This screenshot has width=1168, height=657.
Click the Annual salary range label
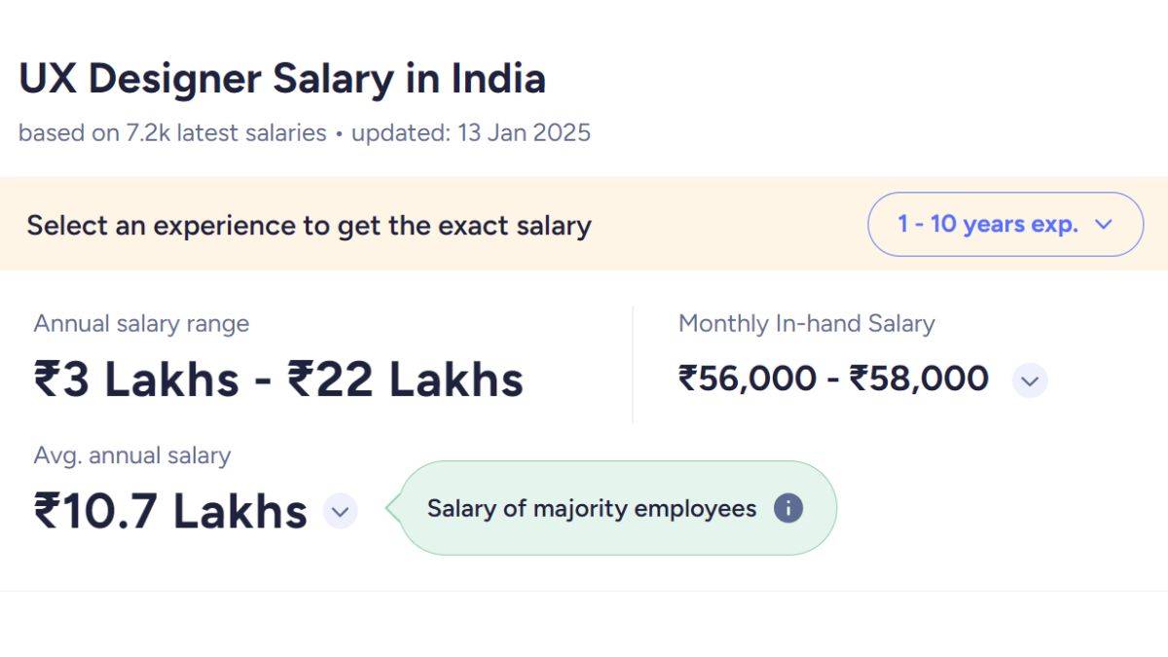pyautogui.click(x=141, y=323)
